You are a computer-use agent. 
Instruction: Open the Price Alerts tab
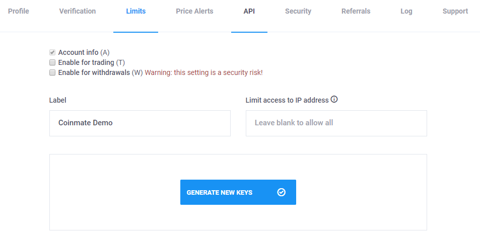coord(195,11)
